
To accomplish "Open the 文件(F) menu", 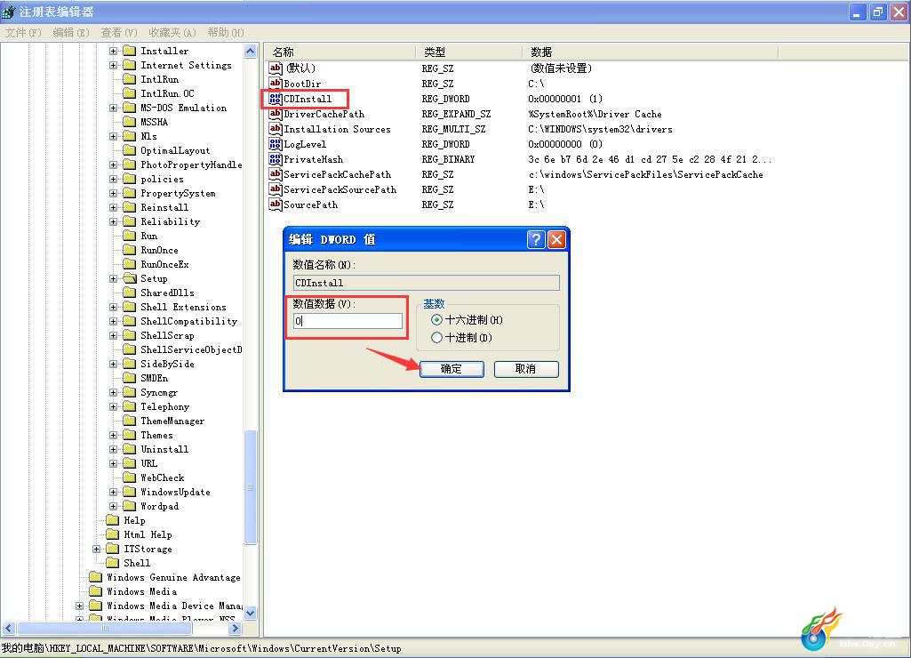I will coord(23,33).
